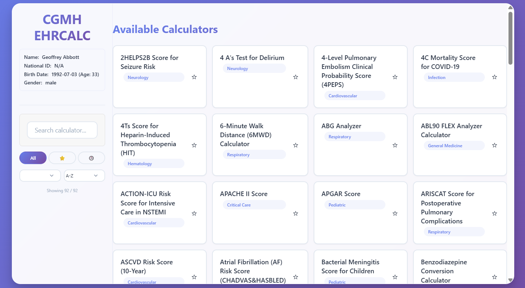
Task: Favorite the APACHE II Score calculator
Action: (x=296, y=213)
